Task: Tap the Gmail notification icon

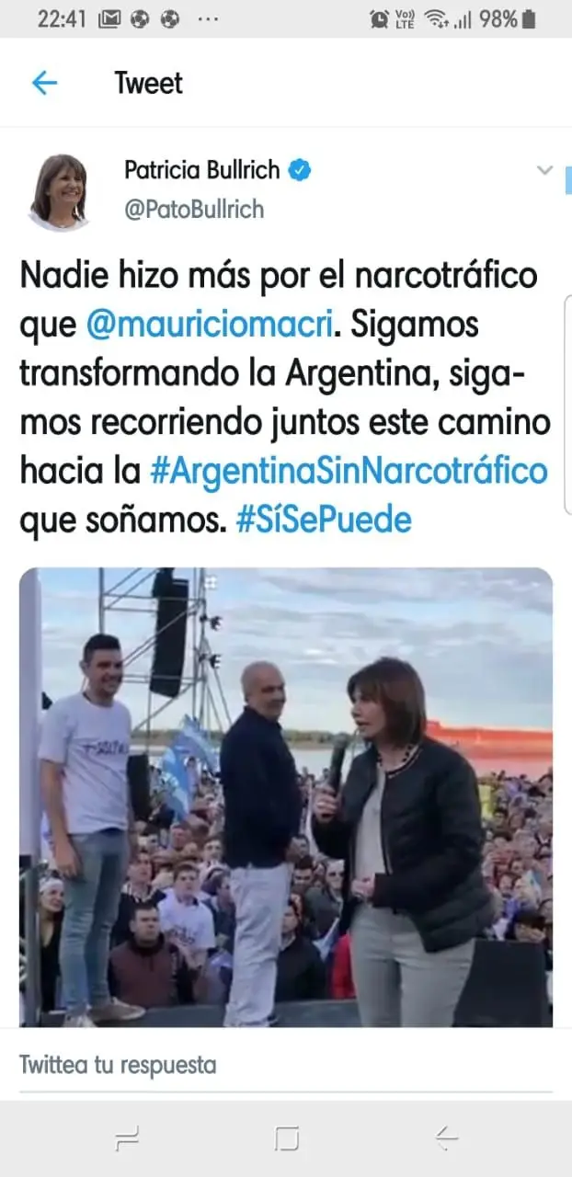Action: 110,19
